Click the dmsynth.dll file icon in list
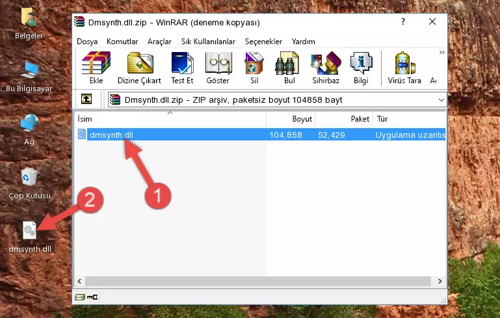 82,134
